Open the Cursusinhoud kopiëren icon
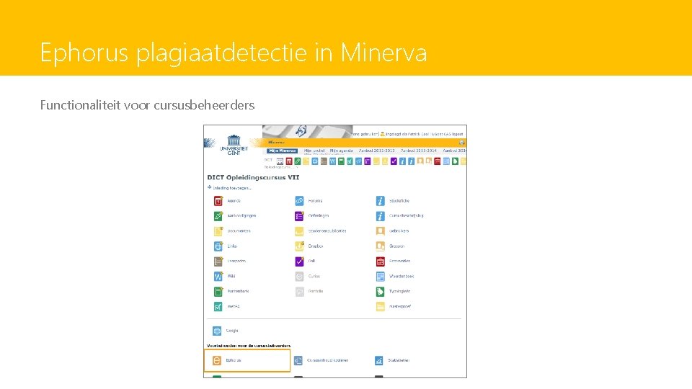 [298, 361]
